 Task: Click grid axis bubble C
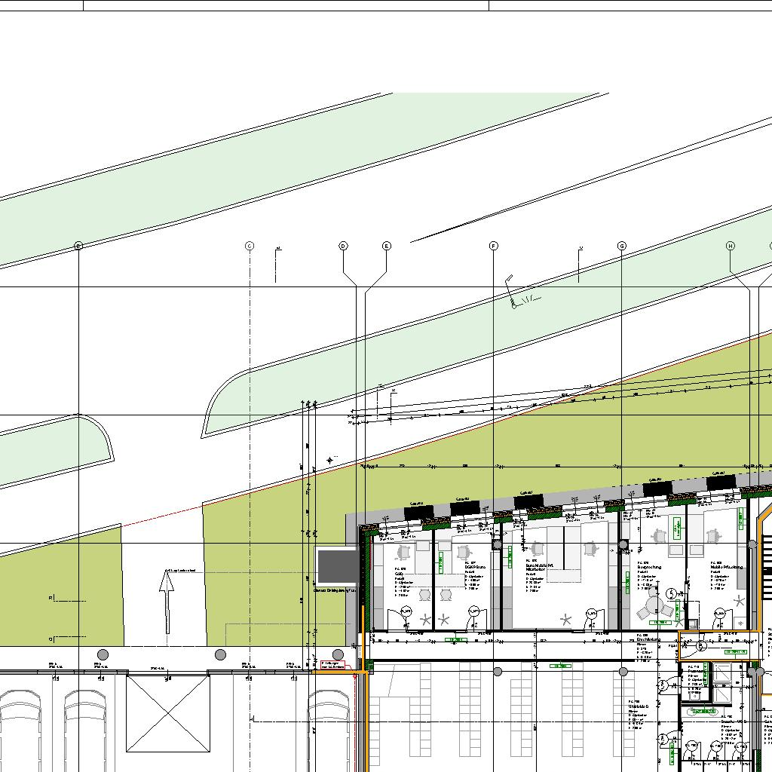250,246
